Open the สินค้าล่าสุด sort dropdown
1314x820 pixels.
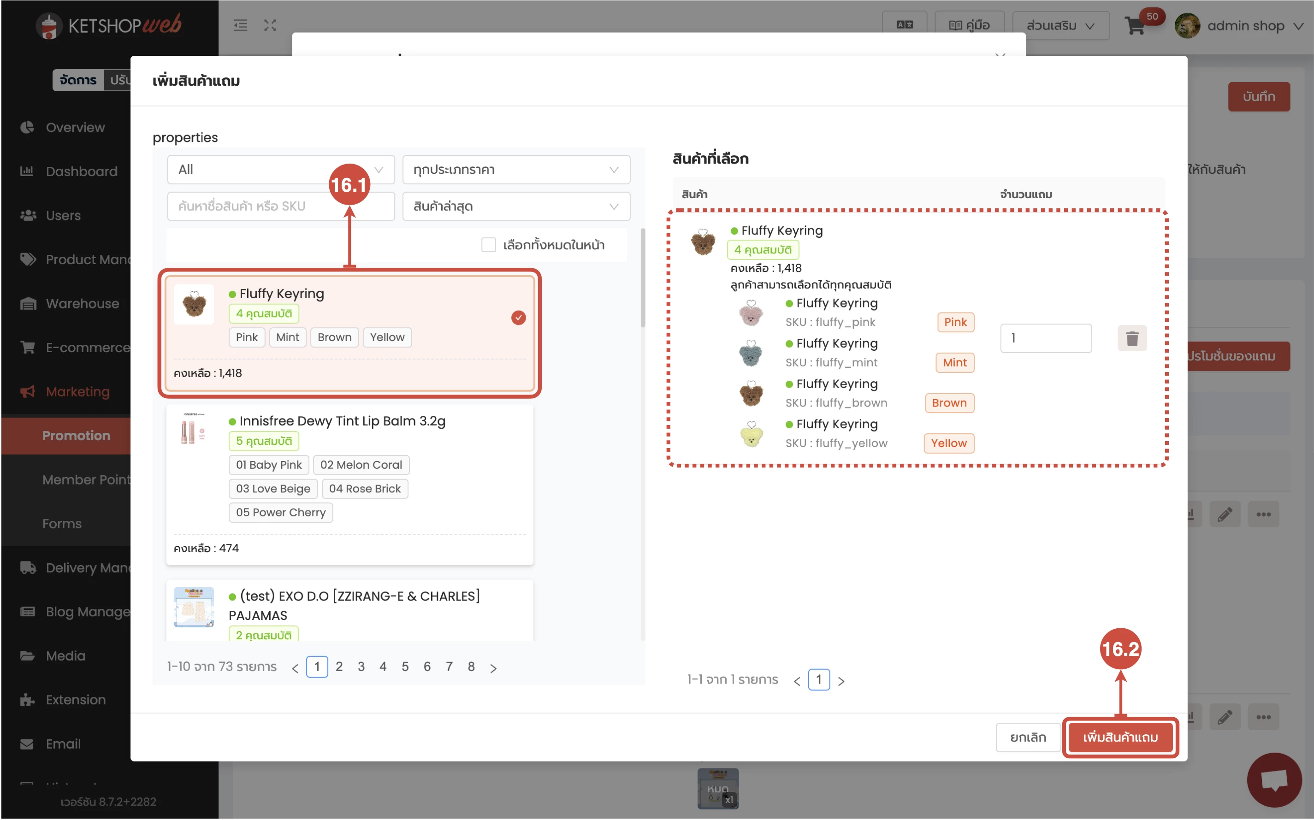tap(515, 206)
